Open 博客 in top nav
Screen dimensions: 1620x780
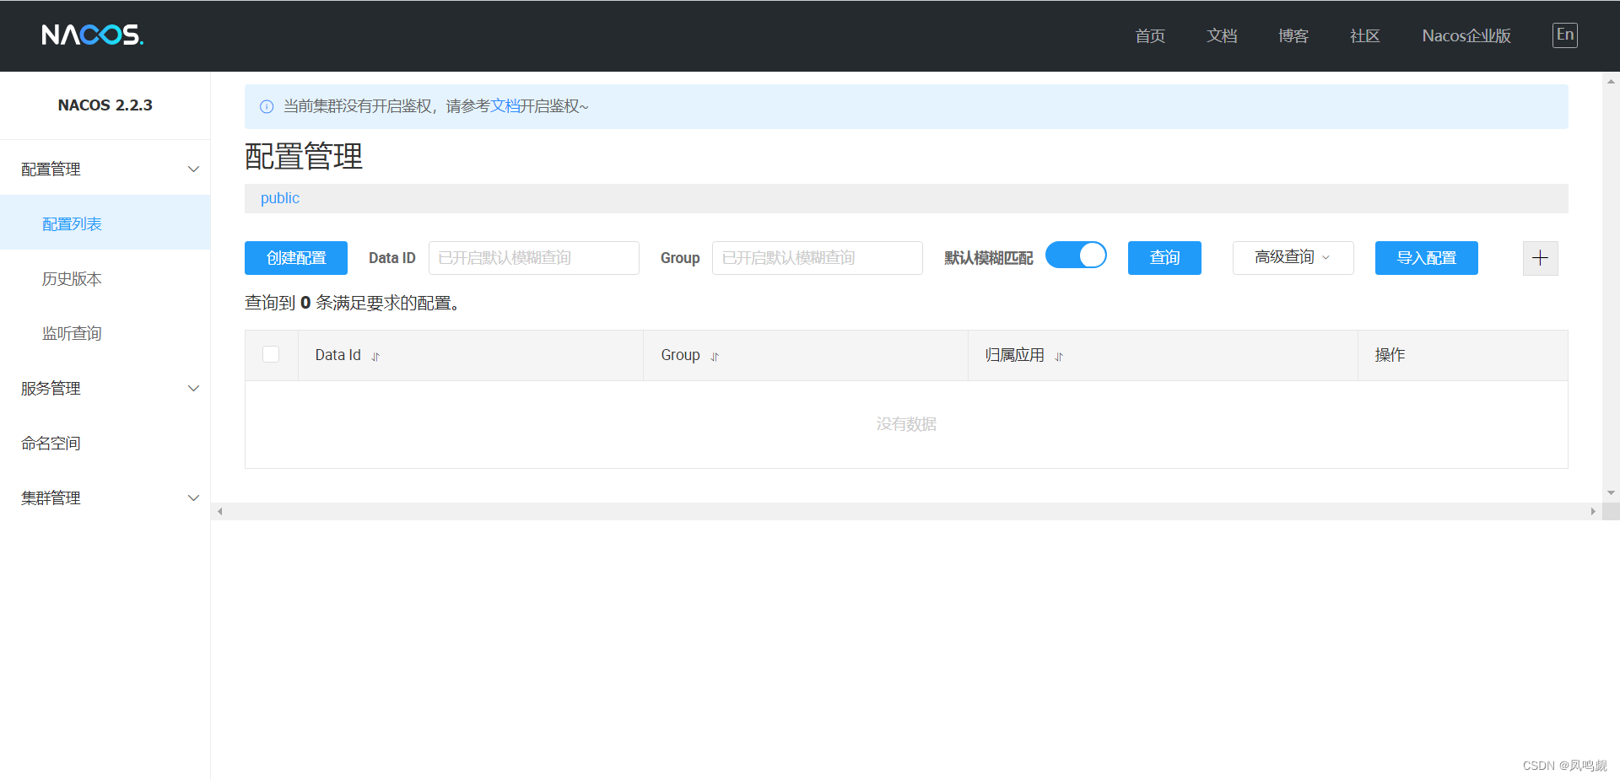click(1293, 35)
